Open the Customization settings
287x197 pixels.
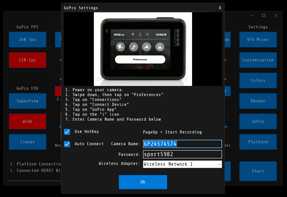(x=258, y=60)
